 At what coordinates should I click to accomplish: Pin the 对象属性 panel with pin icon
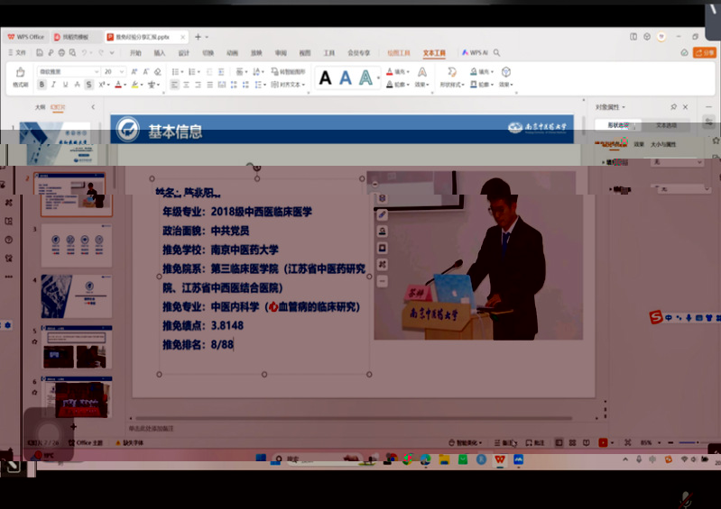click(x=673, y=107)
